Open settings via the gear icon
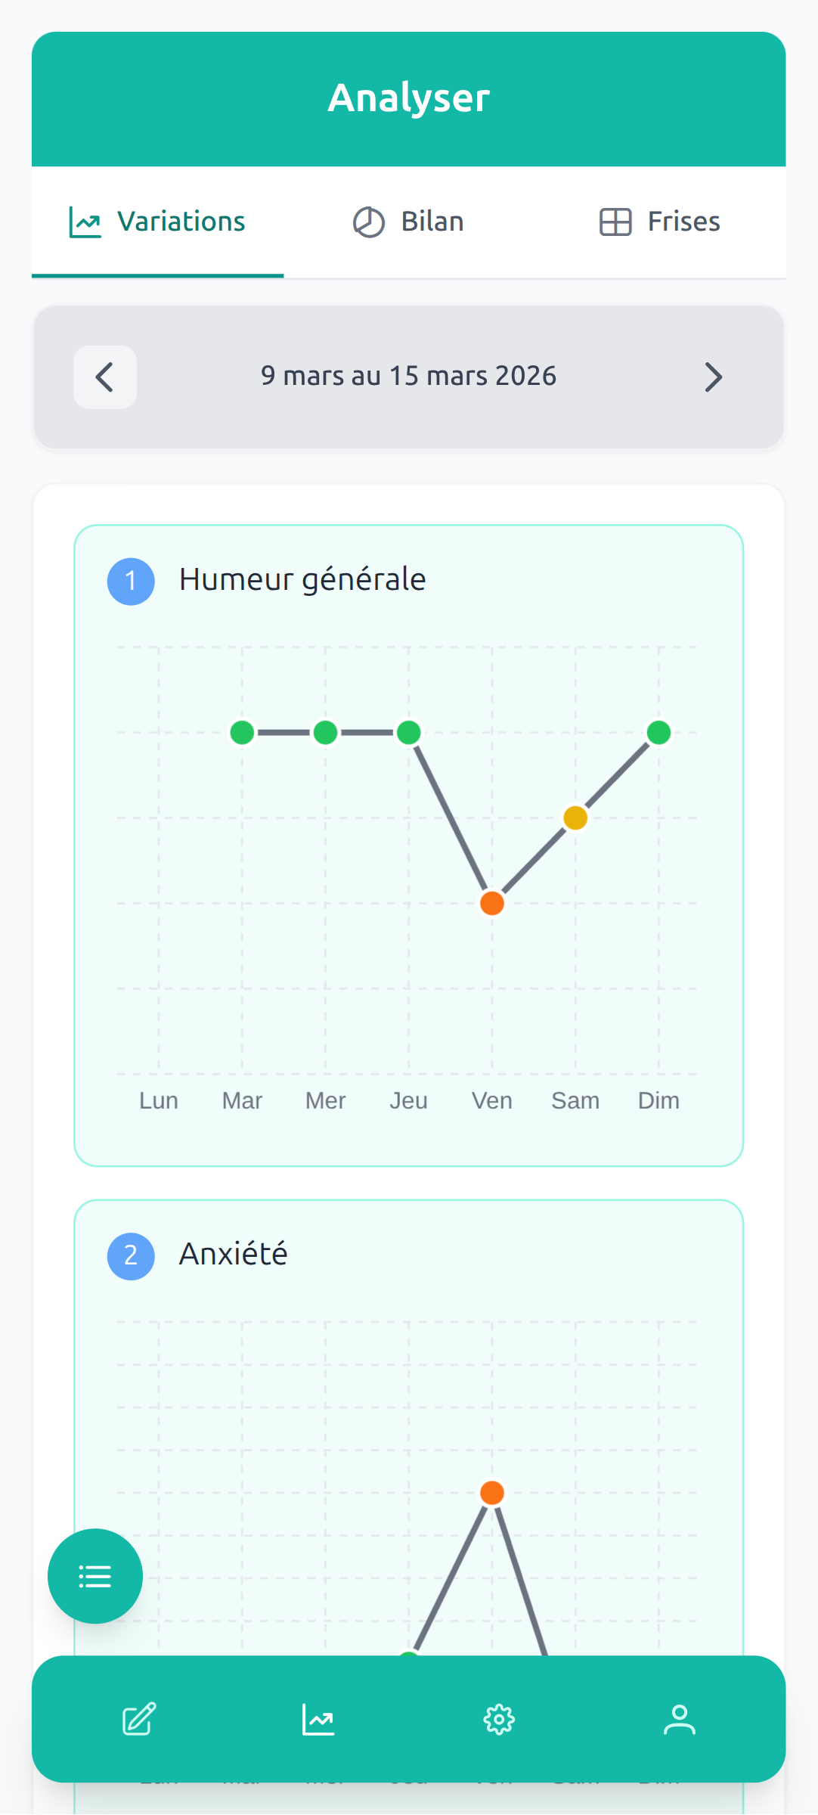This screenshot has height=1815, width=818. pyautogui.click(x=499, y=1719)
